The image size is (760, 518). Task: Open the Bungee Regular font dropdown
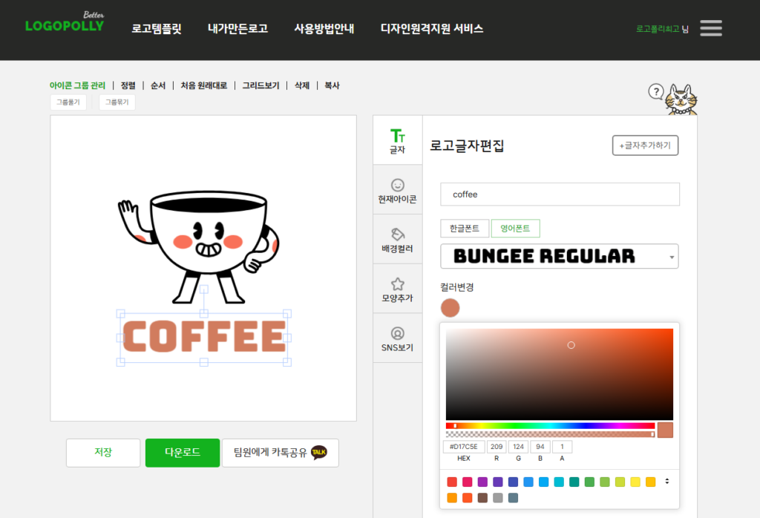560,256
